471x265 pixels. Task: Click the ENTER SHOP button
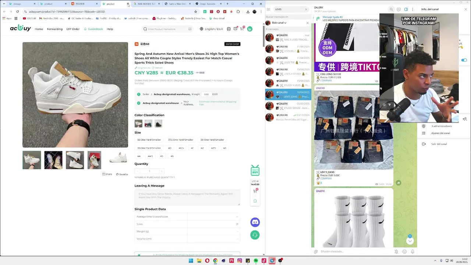tap(232, 44)
